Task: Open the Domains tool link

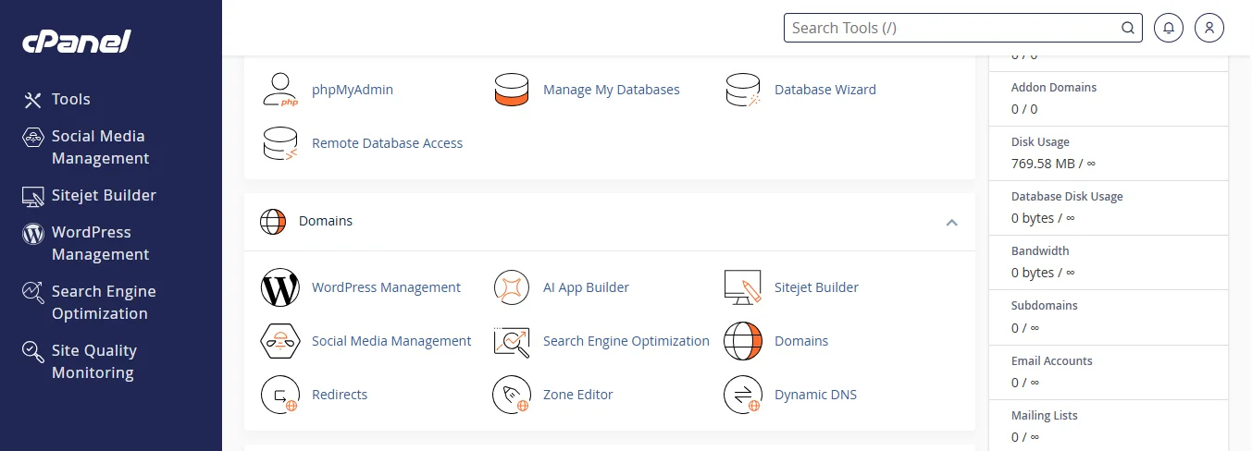Action: pyautogui.click(x=801, y=341)
